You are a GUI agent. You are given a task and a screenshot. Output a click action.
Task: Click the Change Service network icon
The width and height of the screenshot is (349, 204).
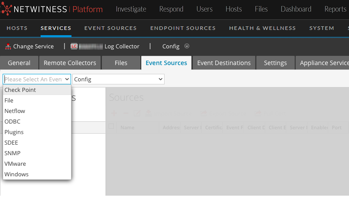click(8, 46)
